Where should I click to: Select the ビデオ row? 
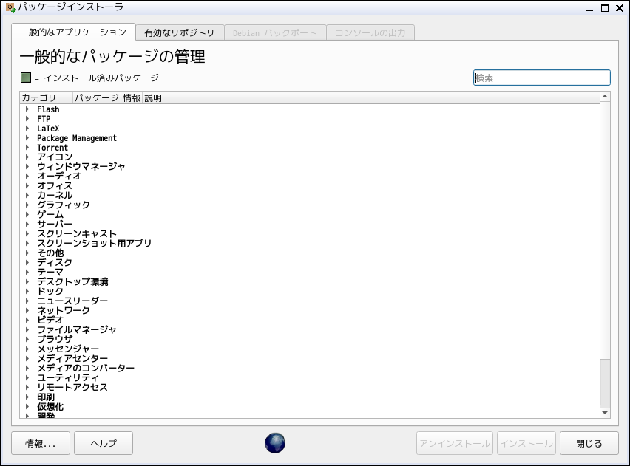coord(310,320)
